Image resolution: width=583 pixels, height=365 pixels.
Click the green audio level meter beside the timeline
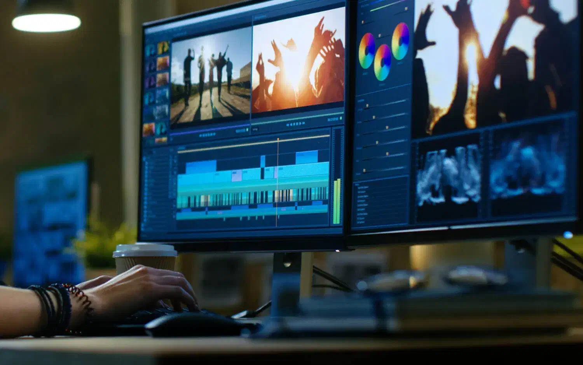tap(337, 201)
